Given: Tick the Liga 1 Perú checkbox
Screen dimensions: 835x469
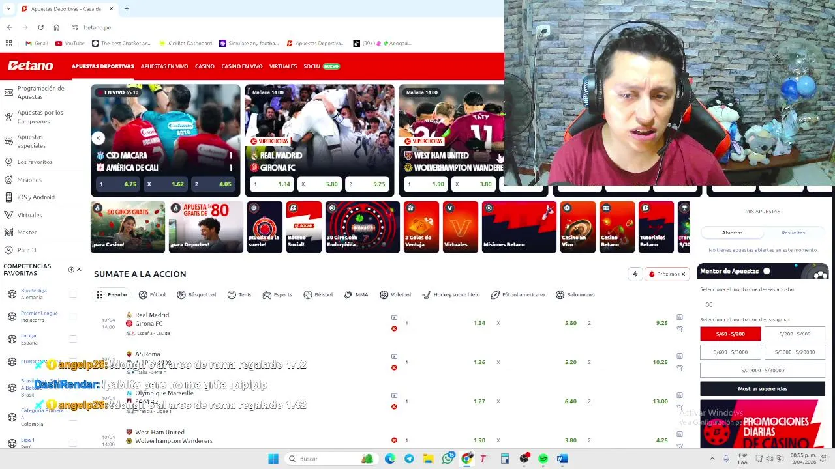Looking at the screenshot, I should pos(72,443).
